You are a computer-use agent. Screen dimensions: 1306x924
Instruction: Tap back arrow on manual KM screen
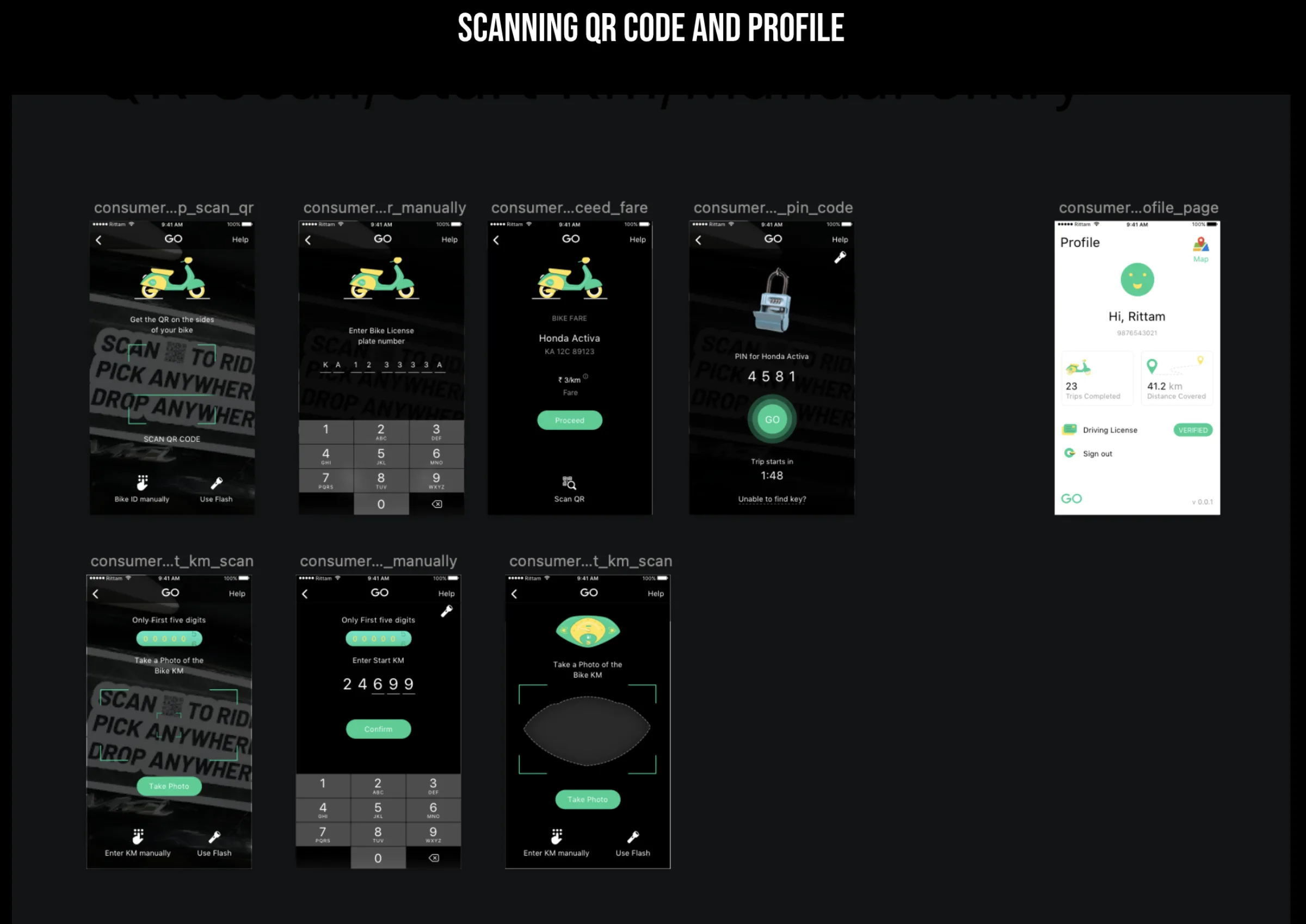tap(304, 594)
